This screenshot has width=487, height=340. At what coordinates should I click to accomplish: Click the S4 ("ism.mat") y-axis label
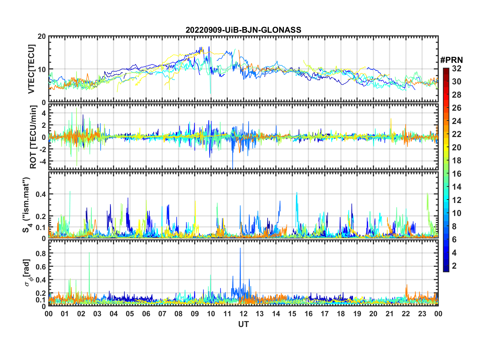click(26, 205)
